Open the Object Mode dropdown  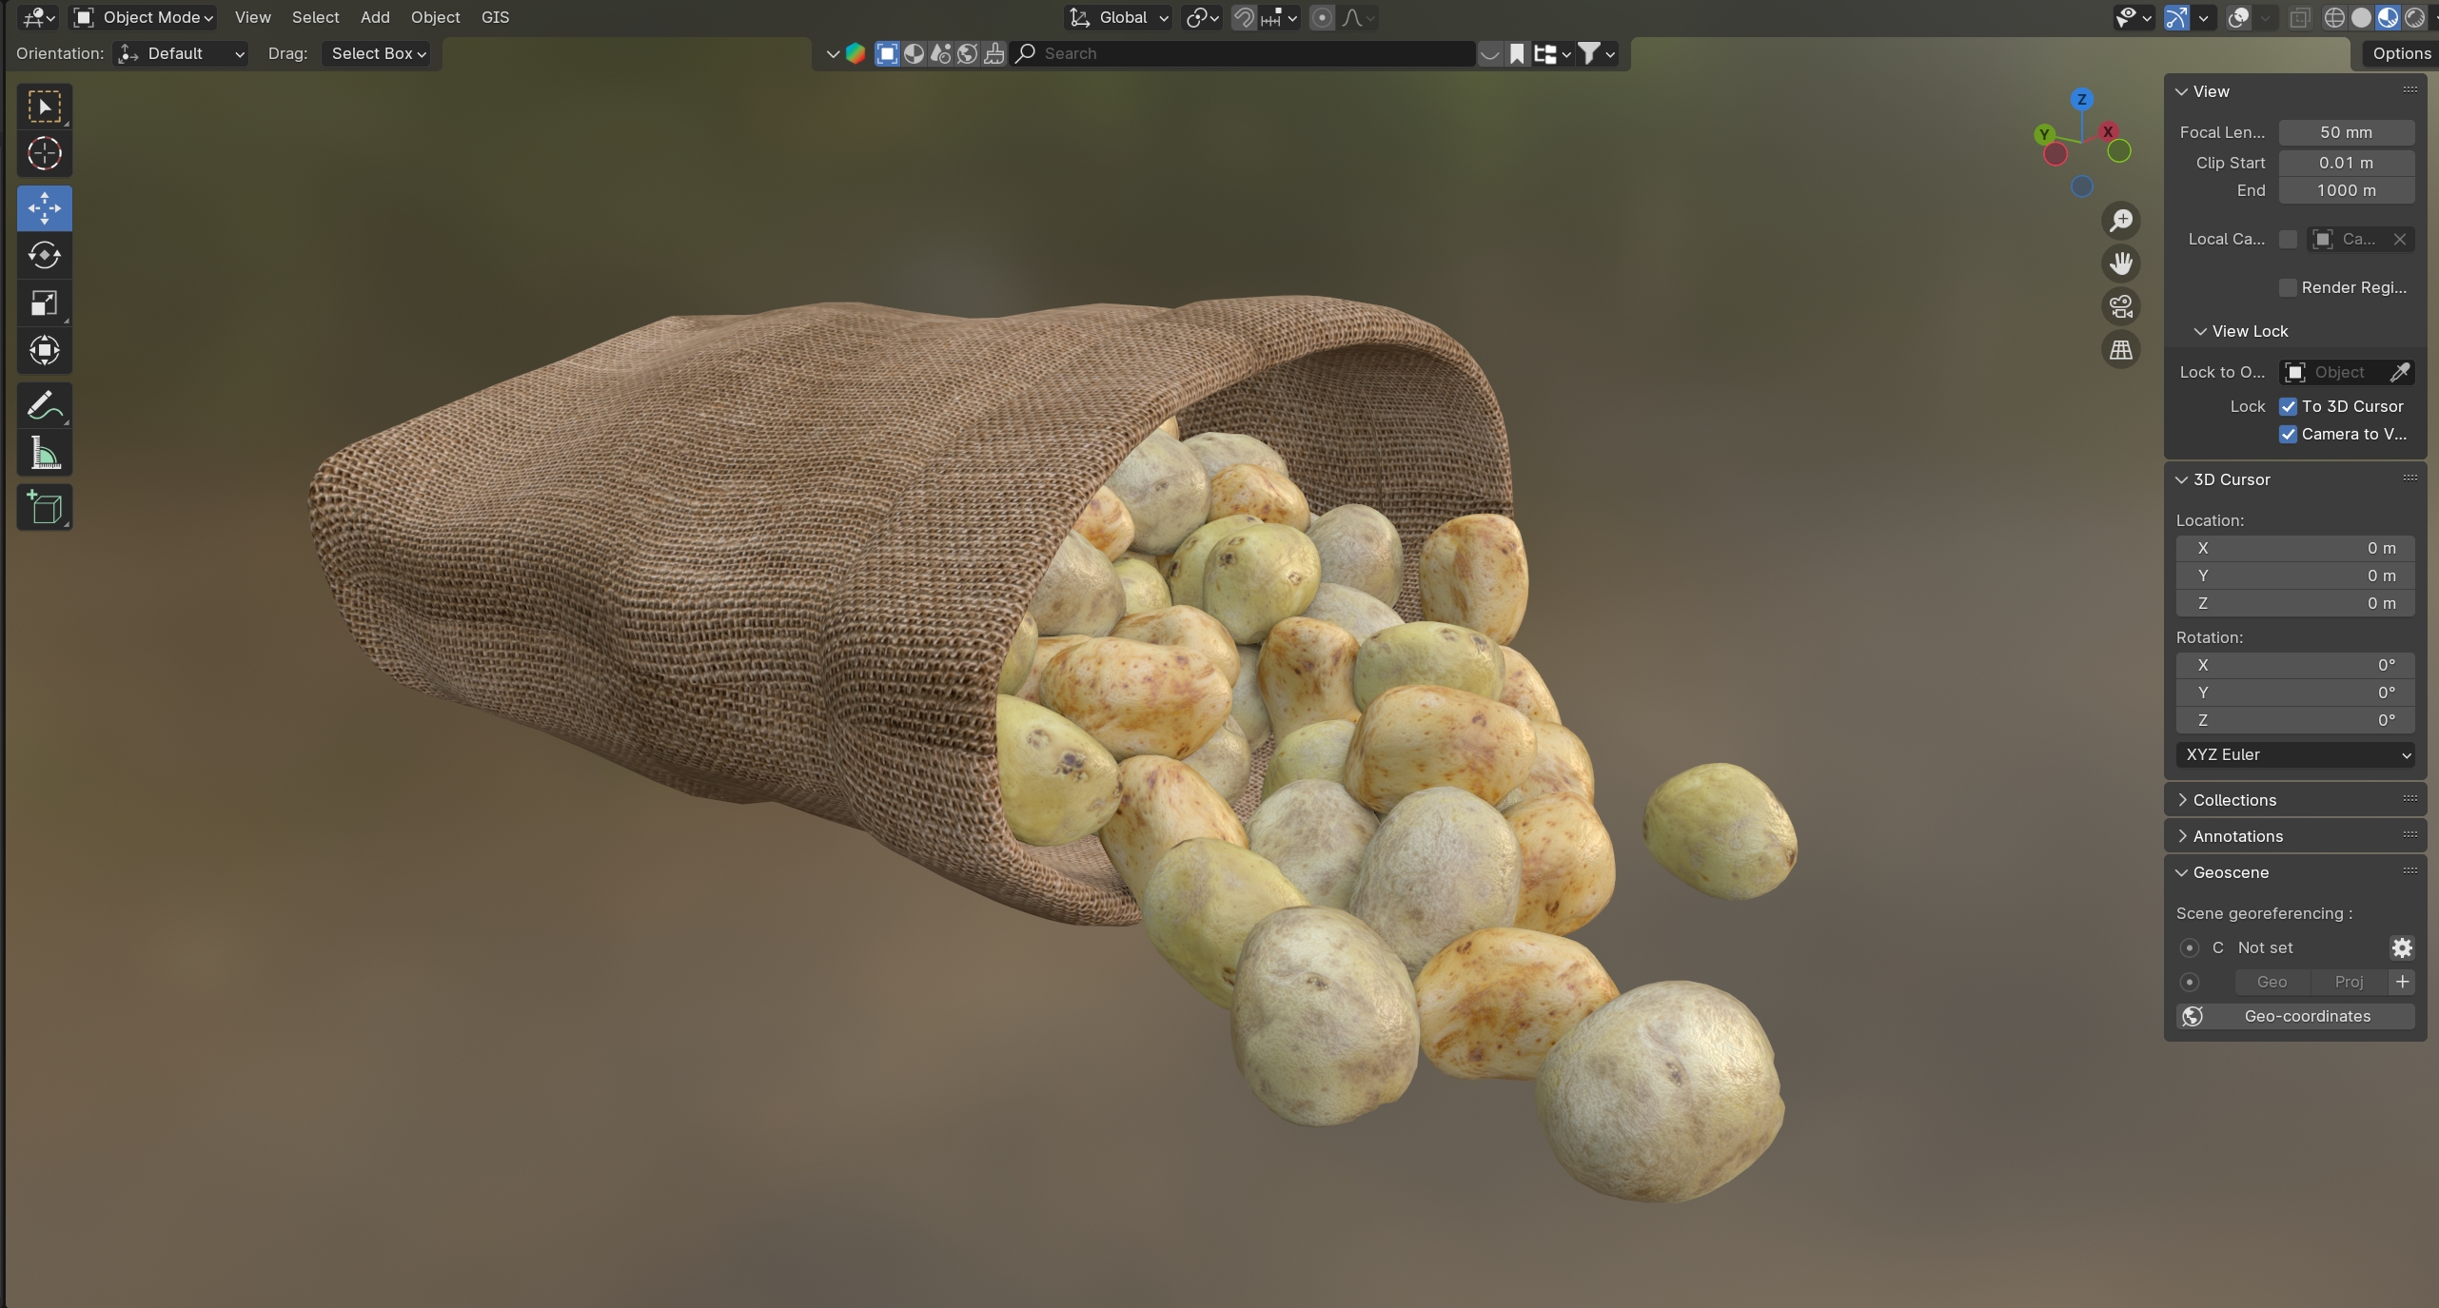pos(145,17)
